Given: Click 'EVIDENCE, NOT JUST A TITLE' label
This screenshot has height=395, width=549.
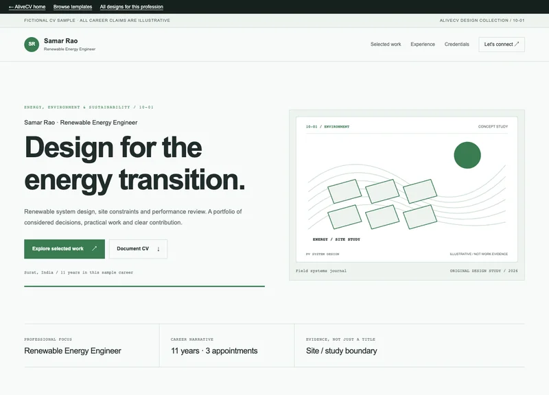Looking at the screenshot, I should (x=340, y=339).
